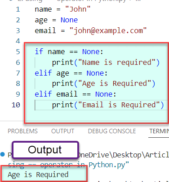
Task: Click the print("Age is Required") statement
Action: tap(103, 84)
